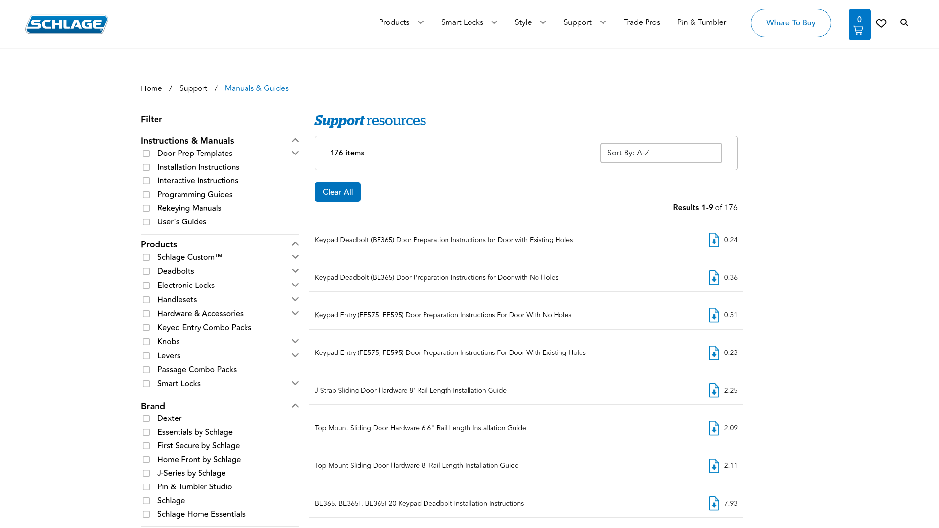The width and height of the screenshot is (939, 528).
Task: Check the Pin & Tumbler Studio brand
Action: pos(146,487)
